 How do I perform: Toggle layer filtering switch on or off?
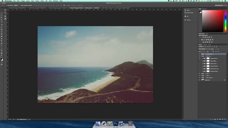(218, 47)
